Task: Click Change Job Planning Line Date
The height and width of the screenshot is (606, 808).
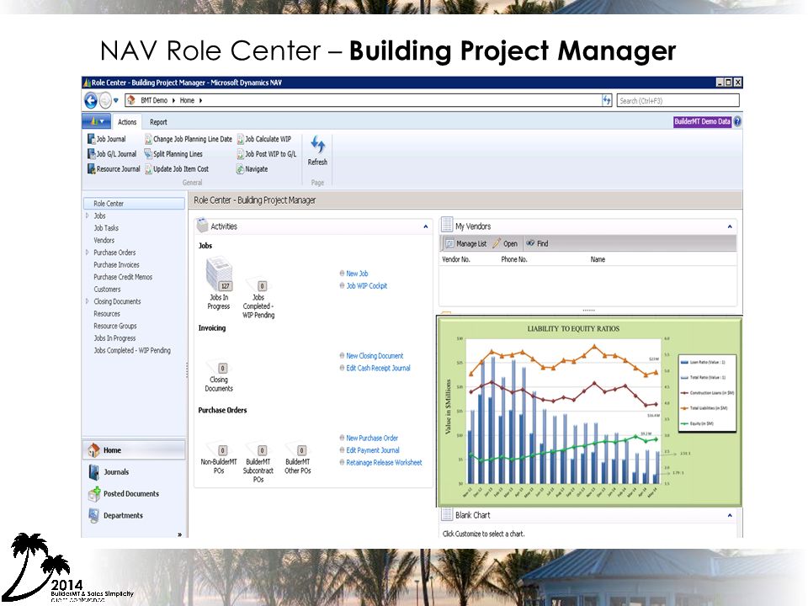Action: pyautogui.click(x=189, y=139)
